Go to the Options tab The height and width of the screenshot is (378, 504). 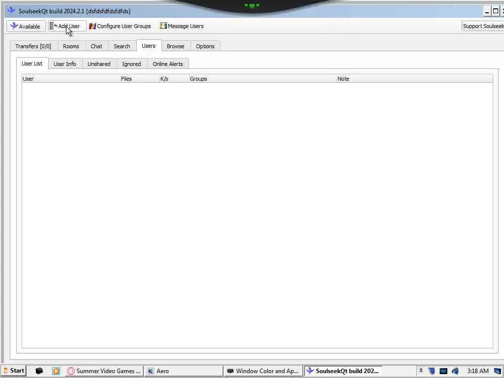[205, 46]
